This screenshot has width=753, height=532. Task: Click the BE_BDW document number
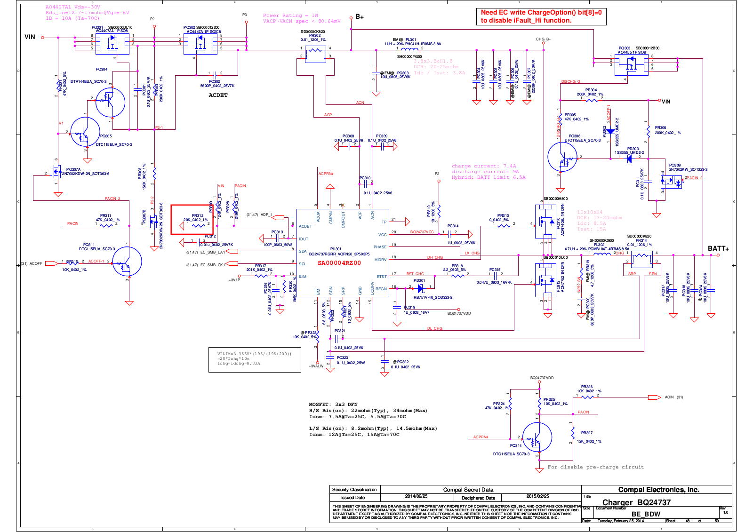(x=646, y=514)
